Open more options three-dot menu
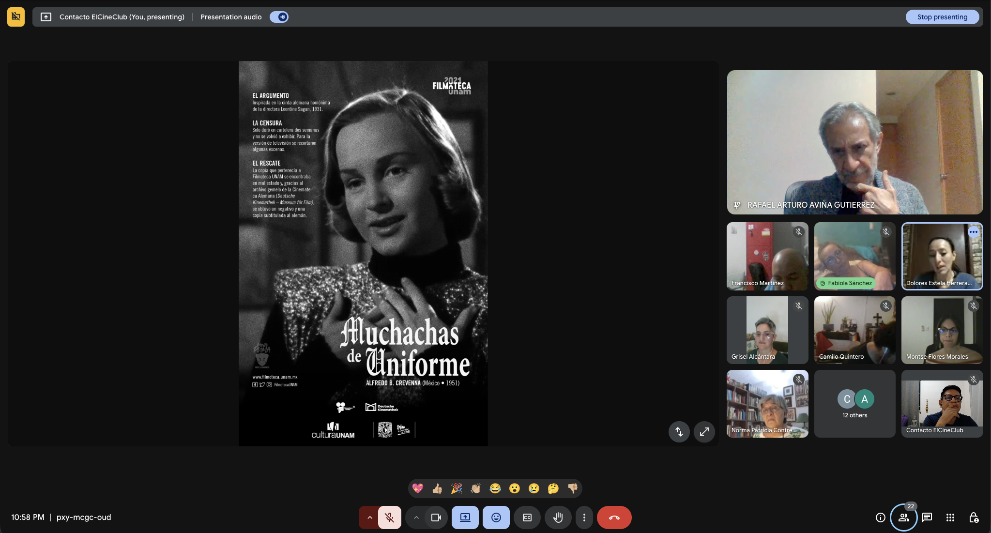The width and height of the screenshot is (991, 533). 584,518
